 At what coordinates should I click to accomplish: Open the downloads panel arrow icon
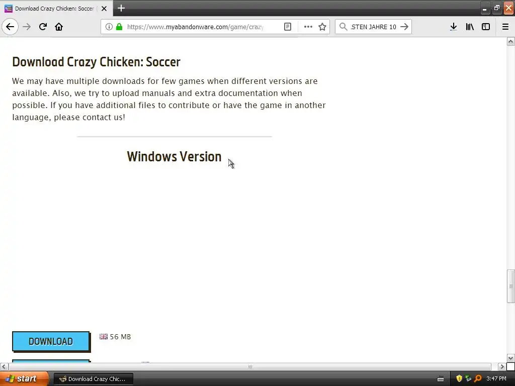[x=453, y=27]
